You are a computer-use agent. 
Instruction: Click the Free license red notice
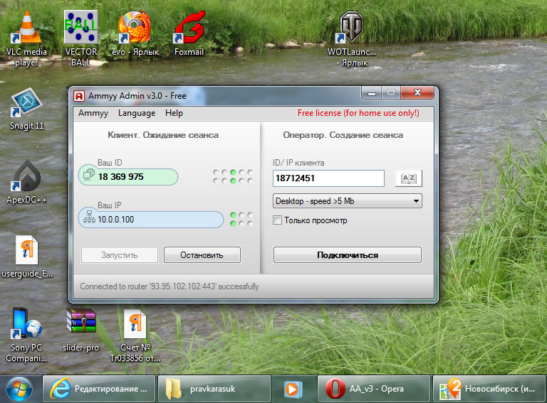358,113
